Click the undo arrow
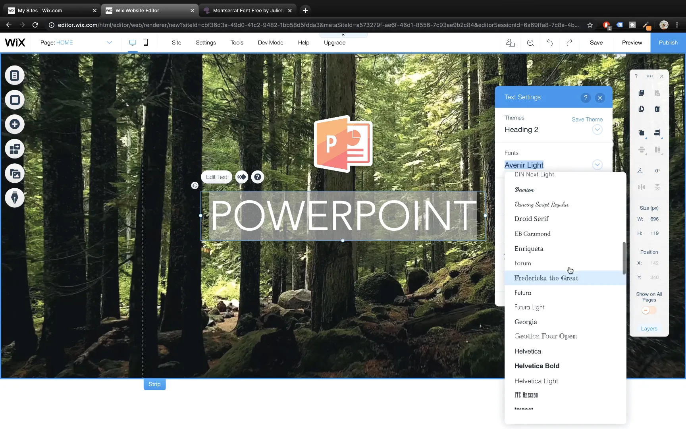 pos(550,43)
